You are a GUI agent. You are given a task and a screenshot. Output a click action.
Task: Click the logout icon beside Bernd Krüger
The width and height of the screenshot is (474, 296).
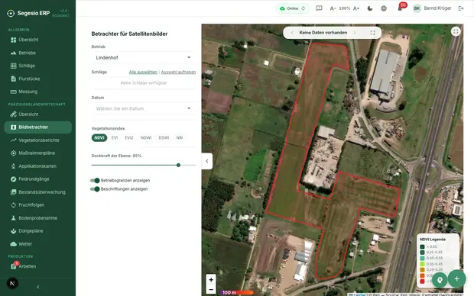point(461,8)
